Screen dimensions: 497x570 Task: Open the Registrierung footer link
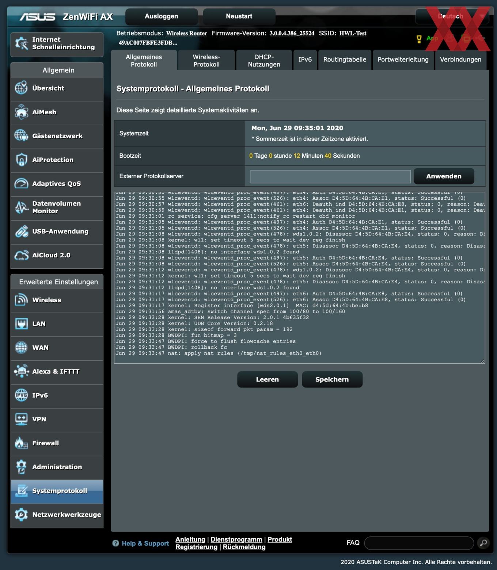(196, 547)
